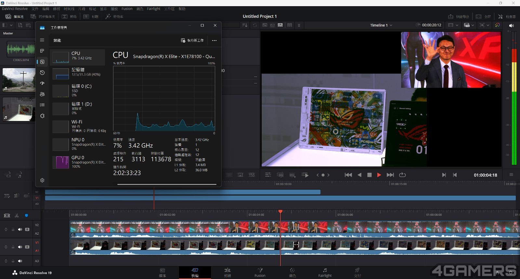Open the 文件 menu
Image resolution: width=520 pixels, height=279 pixels.
tap(35, 9)
